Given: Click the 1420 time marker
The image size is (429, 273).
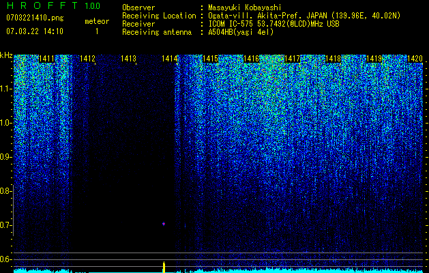Looking at the screenshot, I should pyautogui.click(x=415, y=59).
